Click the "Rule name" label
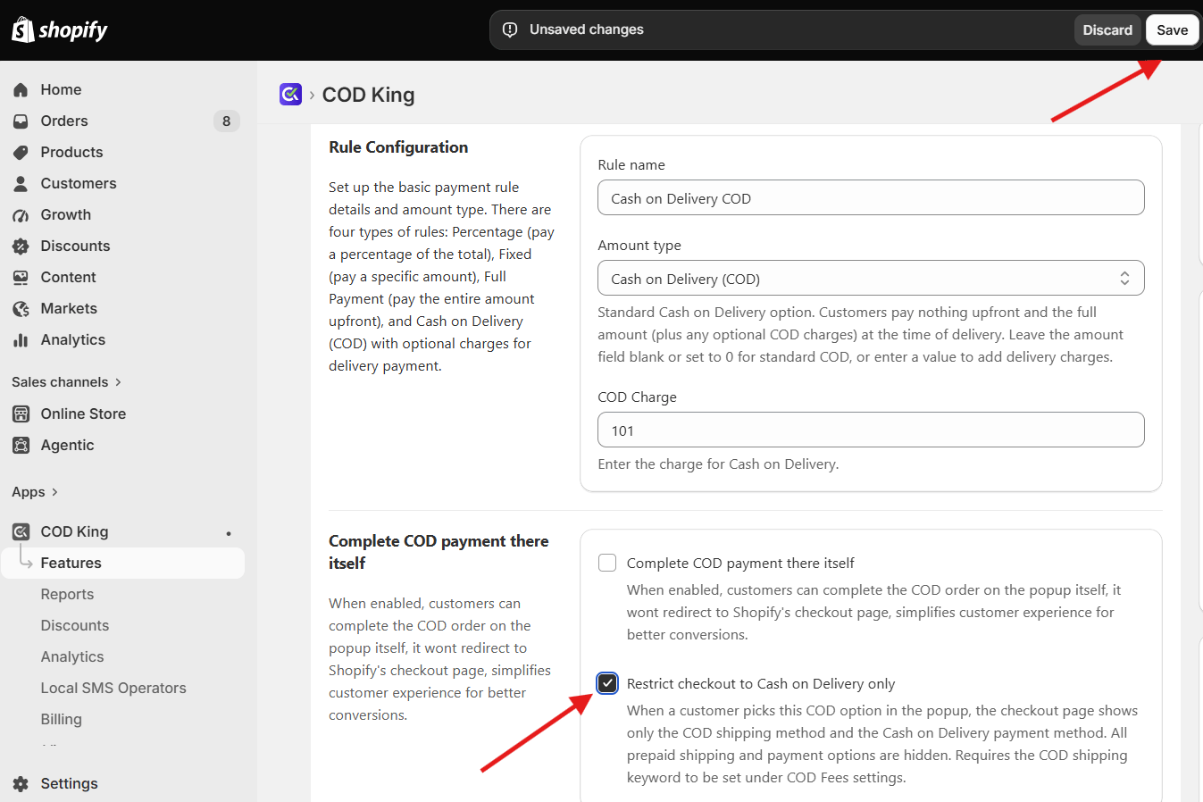Screen dimensions: 1203x802 [x=631, y=165]
